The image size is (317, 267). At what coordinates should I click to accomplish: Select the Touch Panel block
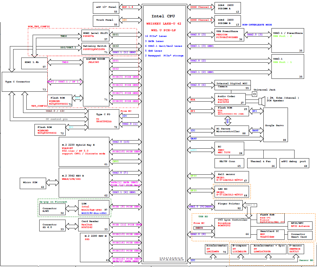pyautogui.click(x=106, y=21)
